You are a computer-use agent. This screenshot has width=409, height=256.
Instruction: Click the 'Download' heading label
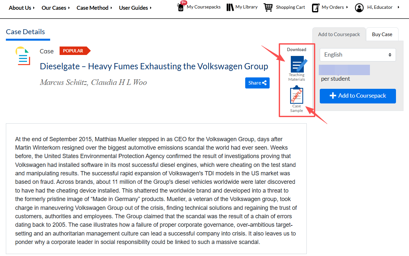(297, 49)
